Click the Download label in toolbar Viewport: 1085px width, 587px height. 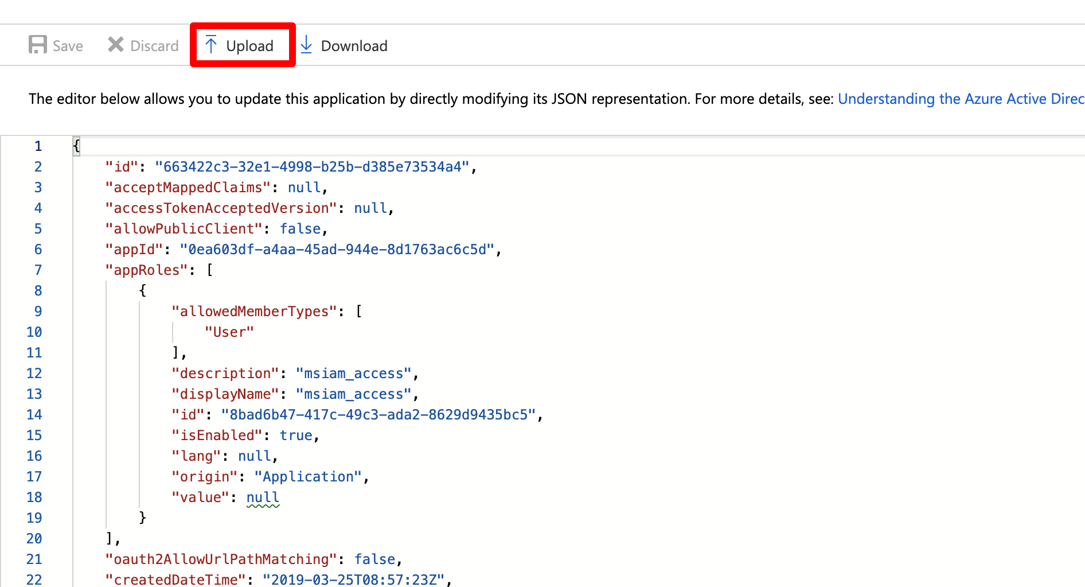coord(354,46)
